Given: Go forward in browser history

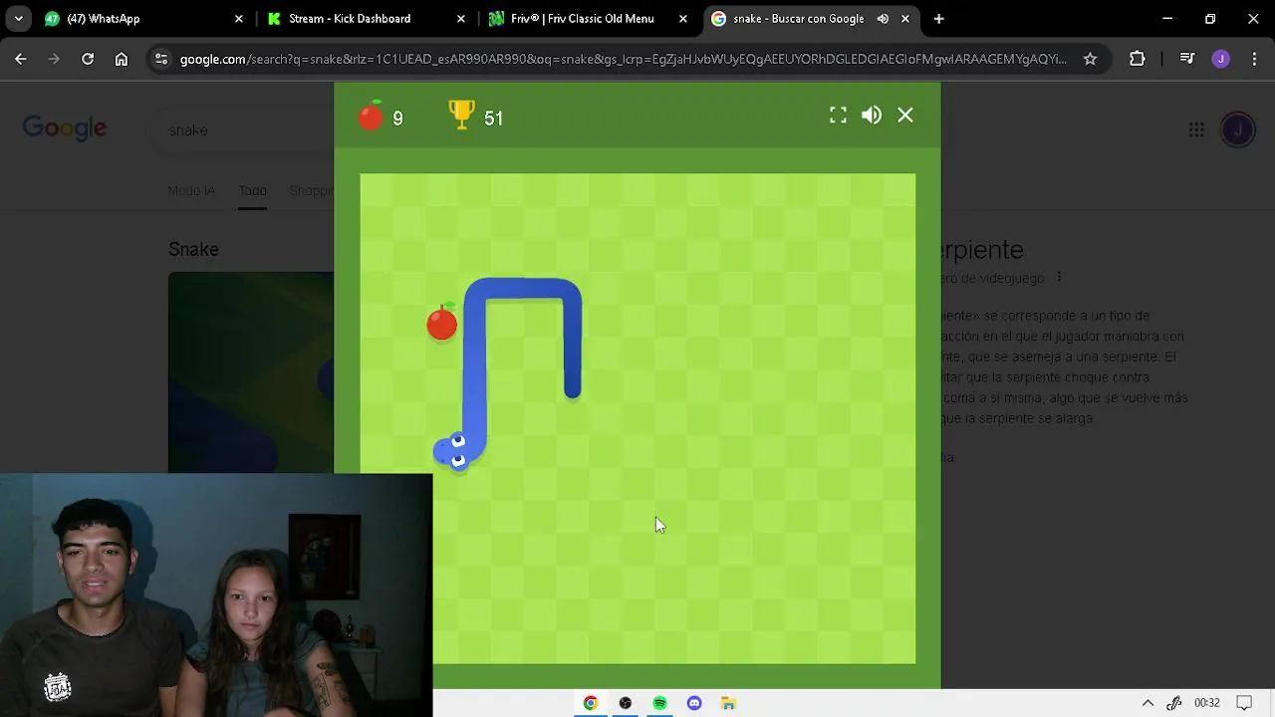Looking at the screenshot, I should [55, 59].
